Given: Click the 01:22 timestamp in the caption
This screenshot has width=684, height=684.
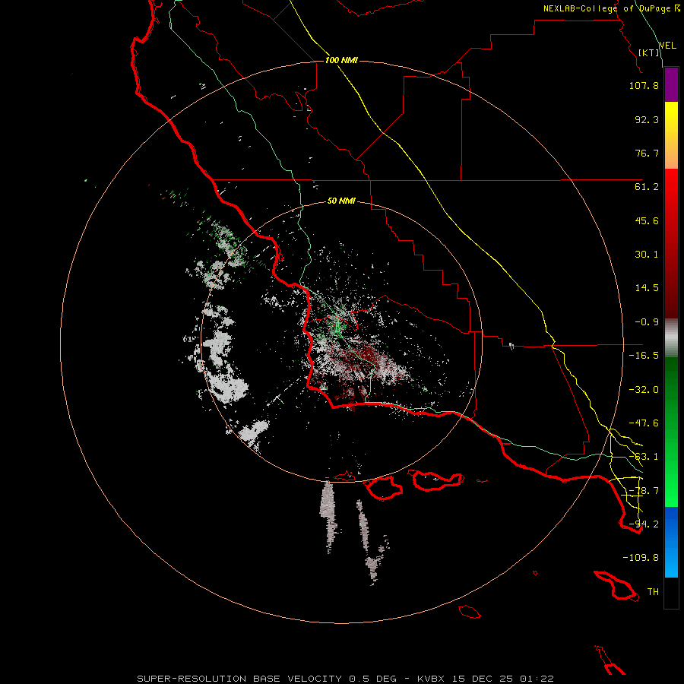Looking at the screenshot, I should click(537, 679).
